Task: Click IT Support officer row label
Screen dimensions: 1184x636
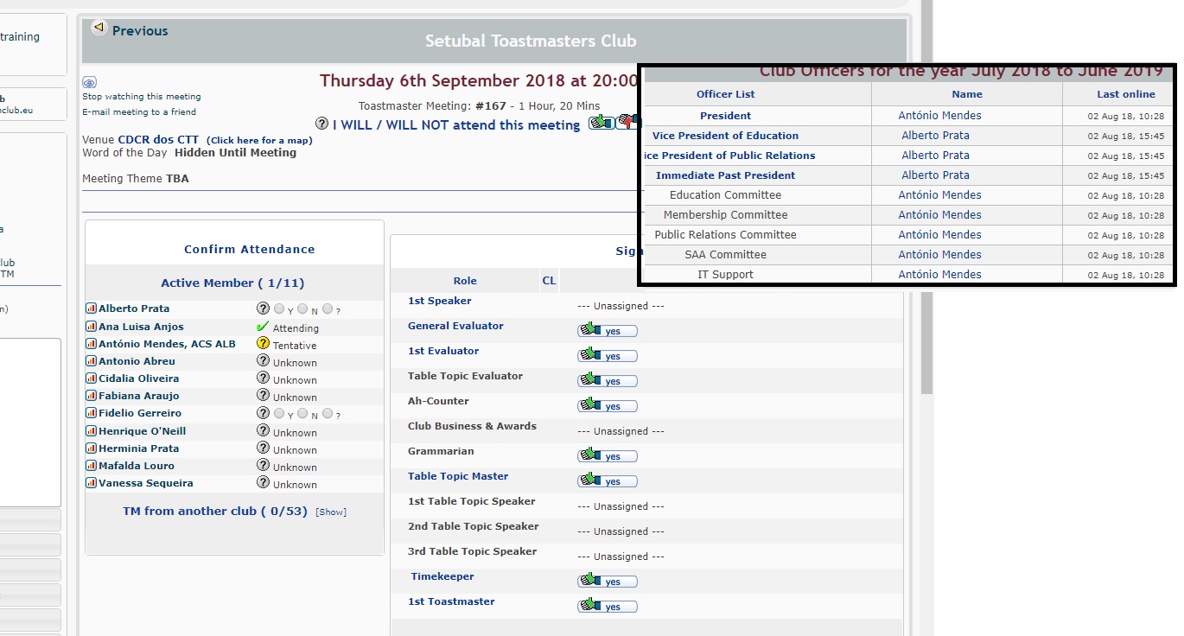Action: 725,275
